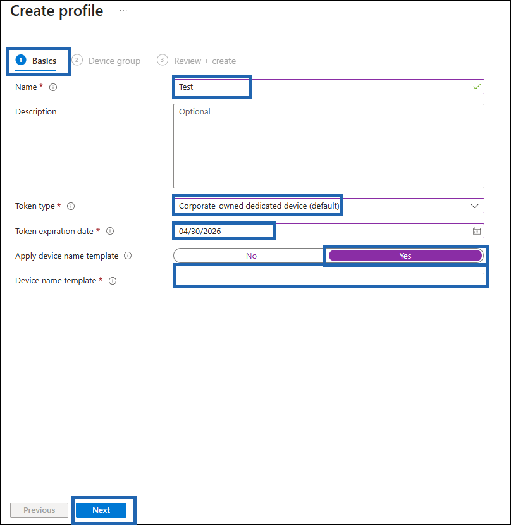Set Apply device name template to Yes
Screen dimensions: 511x525
pos(405,256)
